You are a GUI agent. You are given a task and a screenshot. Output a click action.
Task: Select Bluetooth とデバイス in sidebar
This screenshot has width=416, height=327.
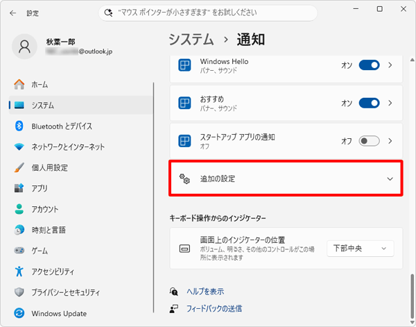[80, 126]
